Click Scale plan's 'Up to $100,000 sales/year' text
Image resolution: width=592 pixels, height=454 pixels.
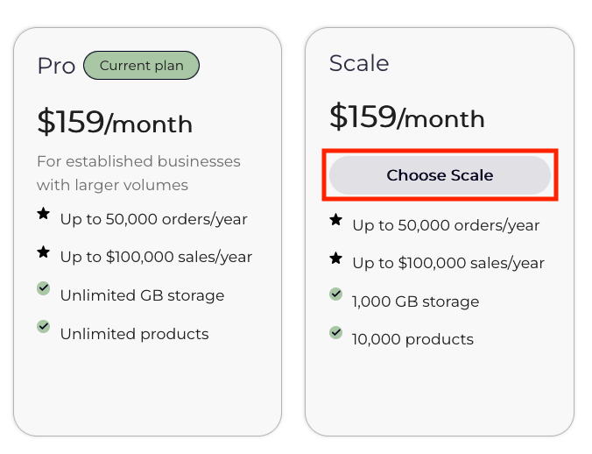448,263
